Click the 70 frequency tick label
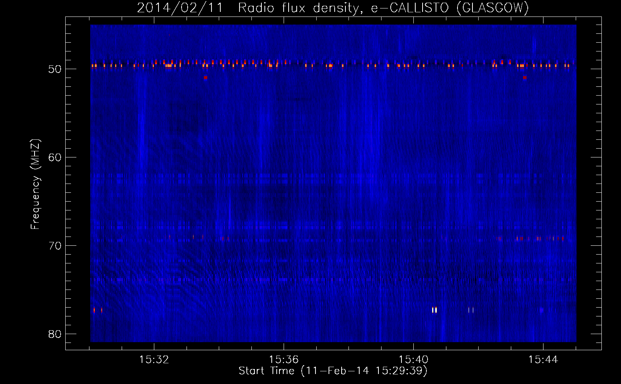The height and width of the screenshot is (384, 621). (55, 246)
